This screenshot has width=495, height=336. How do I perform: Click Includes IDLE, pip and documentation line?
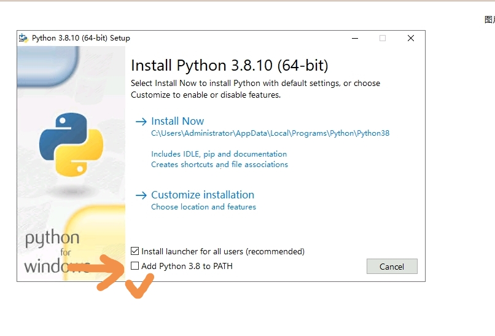tap(219, 154)
